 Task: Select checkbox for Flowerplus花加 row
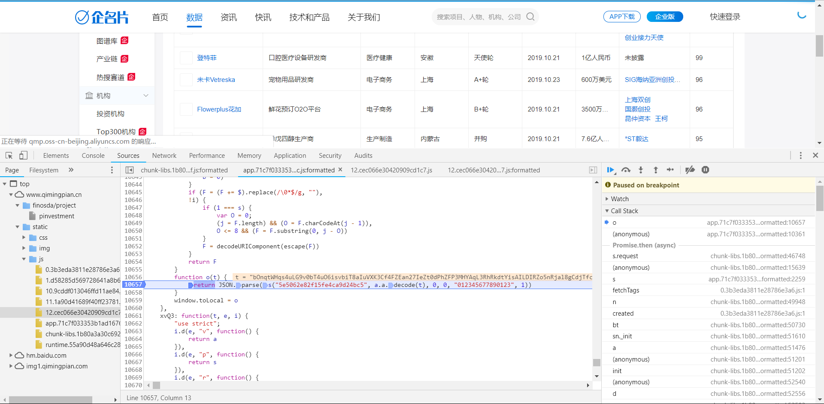tap(186, 109)
